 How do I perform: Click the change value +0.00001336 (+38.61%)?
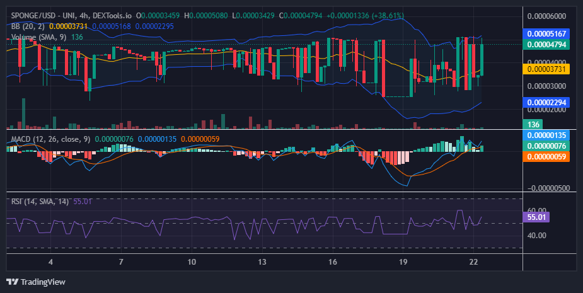pos(366,16)
